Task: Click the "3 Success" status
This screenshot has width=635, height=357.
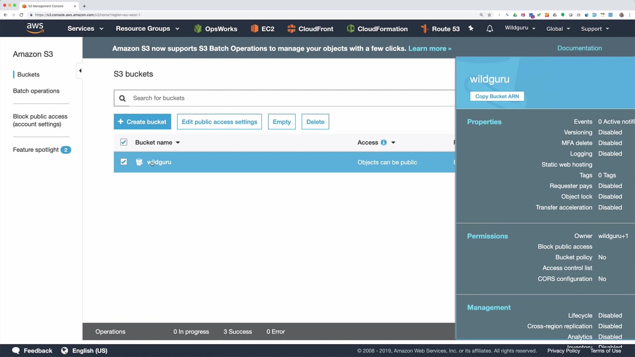Action: (x=238, y=332)
